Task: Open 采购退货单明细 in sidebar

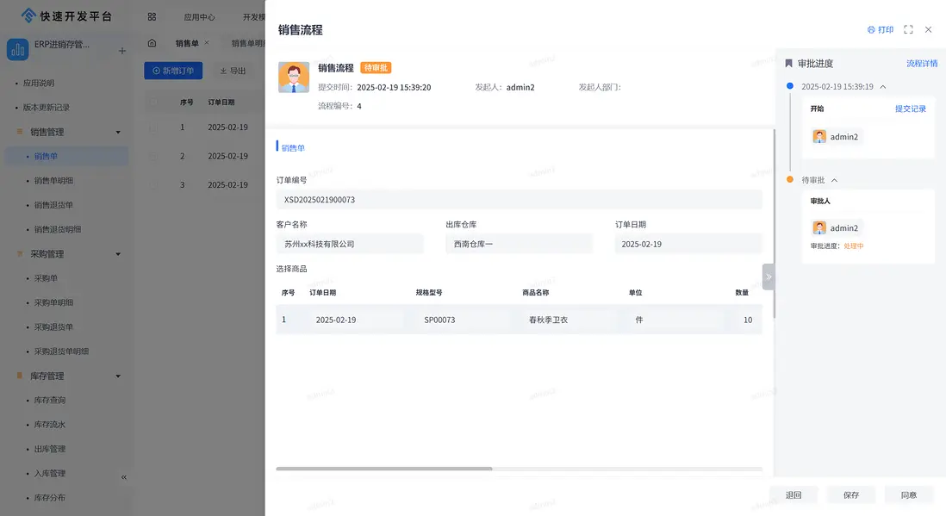Action: (x=61, y=351)
